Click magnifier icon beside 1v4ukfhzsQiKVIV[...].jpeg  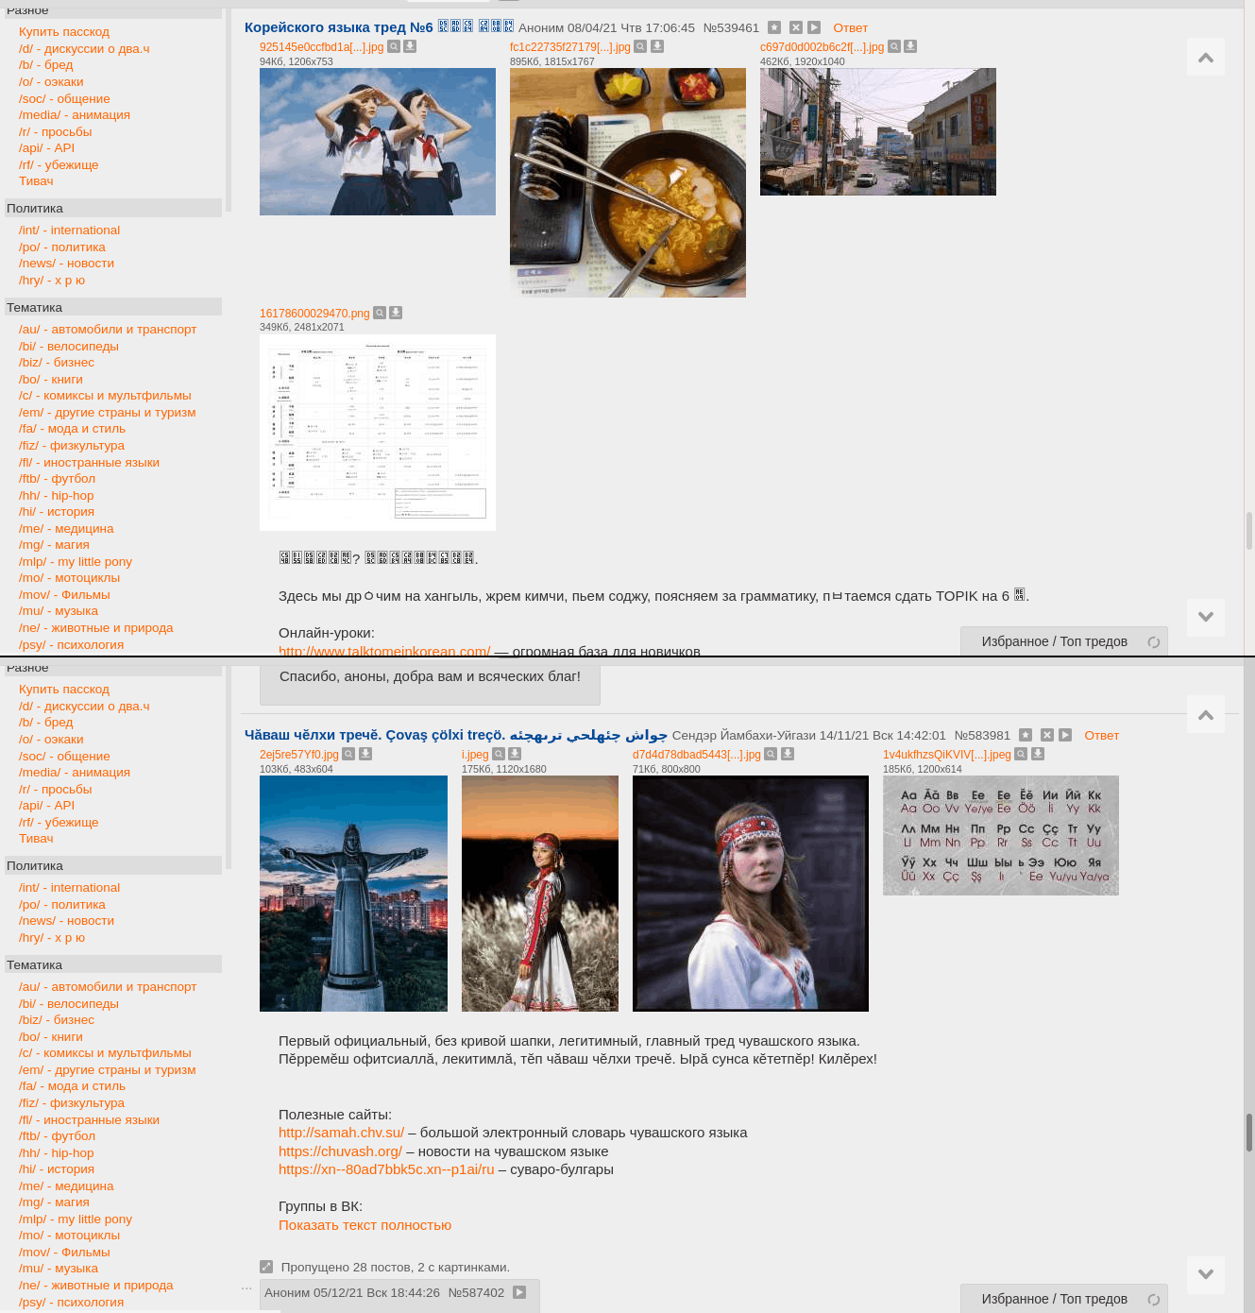(x=1021, y=754)
